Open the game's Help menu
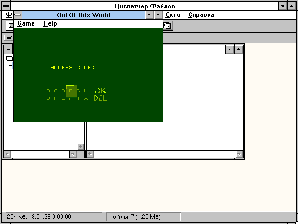Screen dimensions: 298x224 pyautogui.click(x=50, y=24)
